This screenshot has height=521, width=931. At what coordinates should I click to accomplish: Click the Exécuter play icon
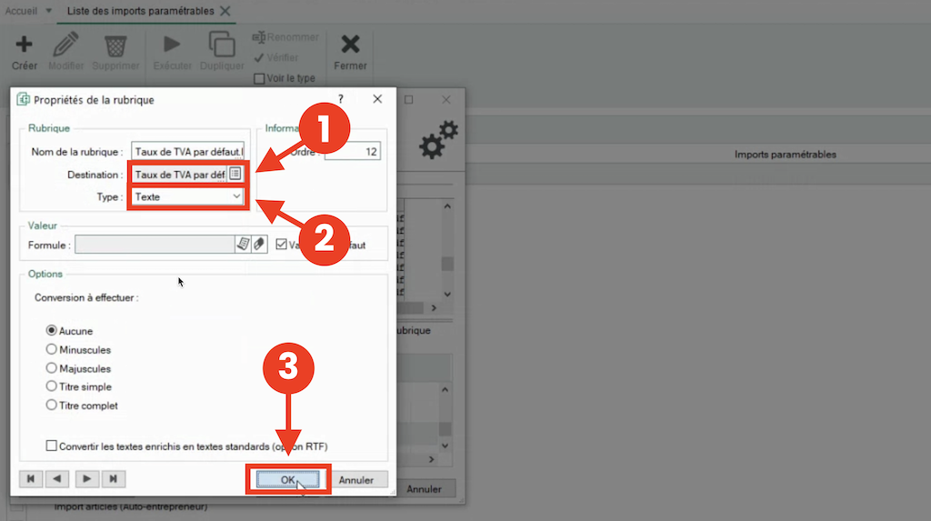click(x=172, y=45)
